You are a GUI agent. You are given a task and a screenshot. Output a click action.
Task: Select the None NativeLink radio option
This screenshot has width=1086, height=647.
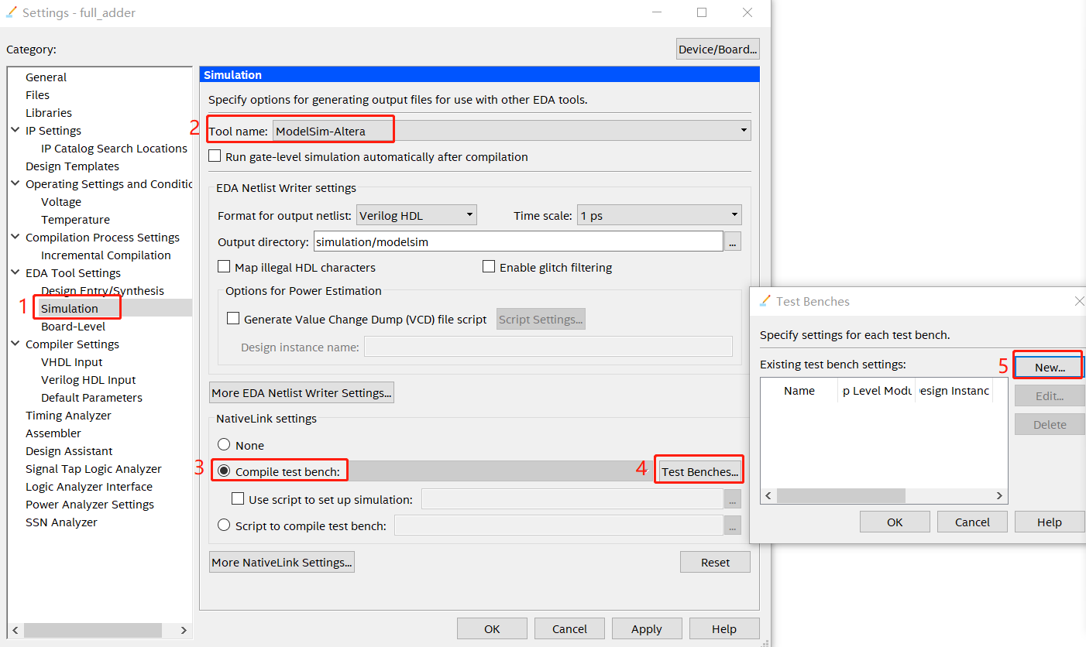click(224, 445)
